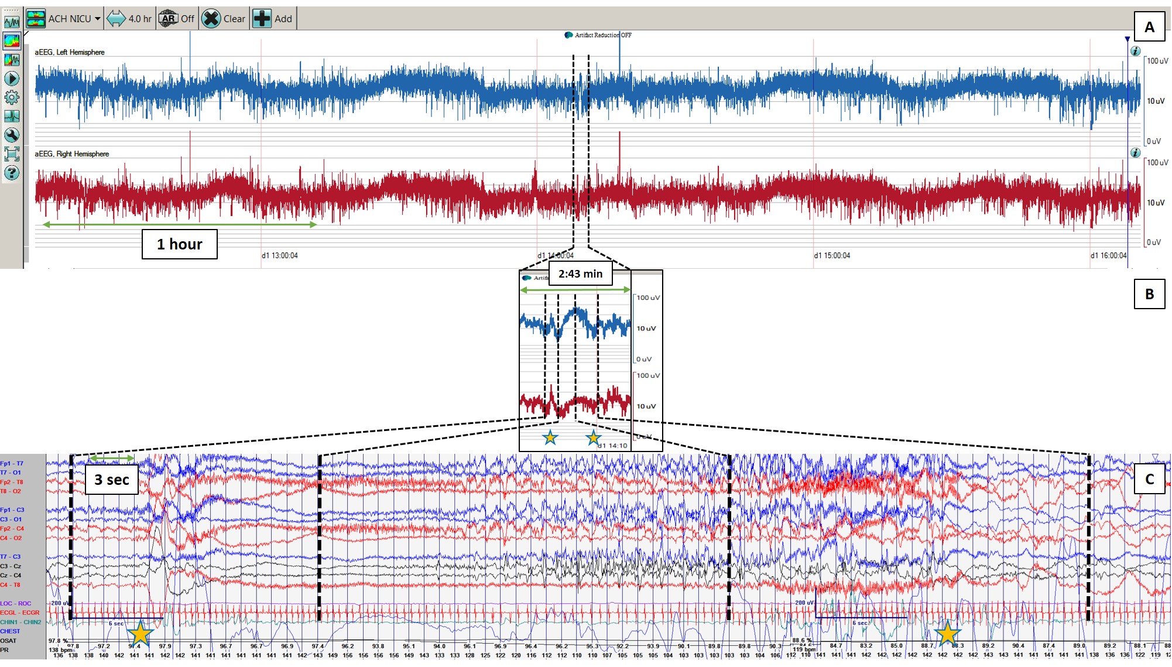This screenshot has width=1172, height=667.
Task: Click the d1 15:00:04 timestamp
Action: (832, 255)
